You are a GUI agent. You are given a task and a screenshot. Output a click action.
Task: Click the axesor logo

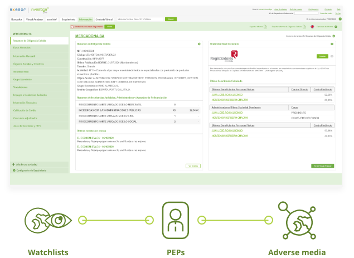coord(18,9)
